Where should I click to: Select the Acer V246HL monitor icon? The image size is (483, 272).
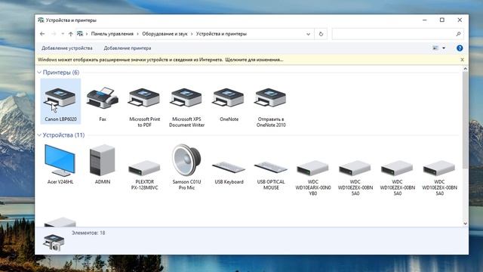click(60, 160)
